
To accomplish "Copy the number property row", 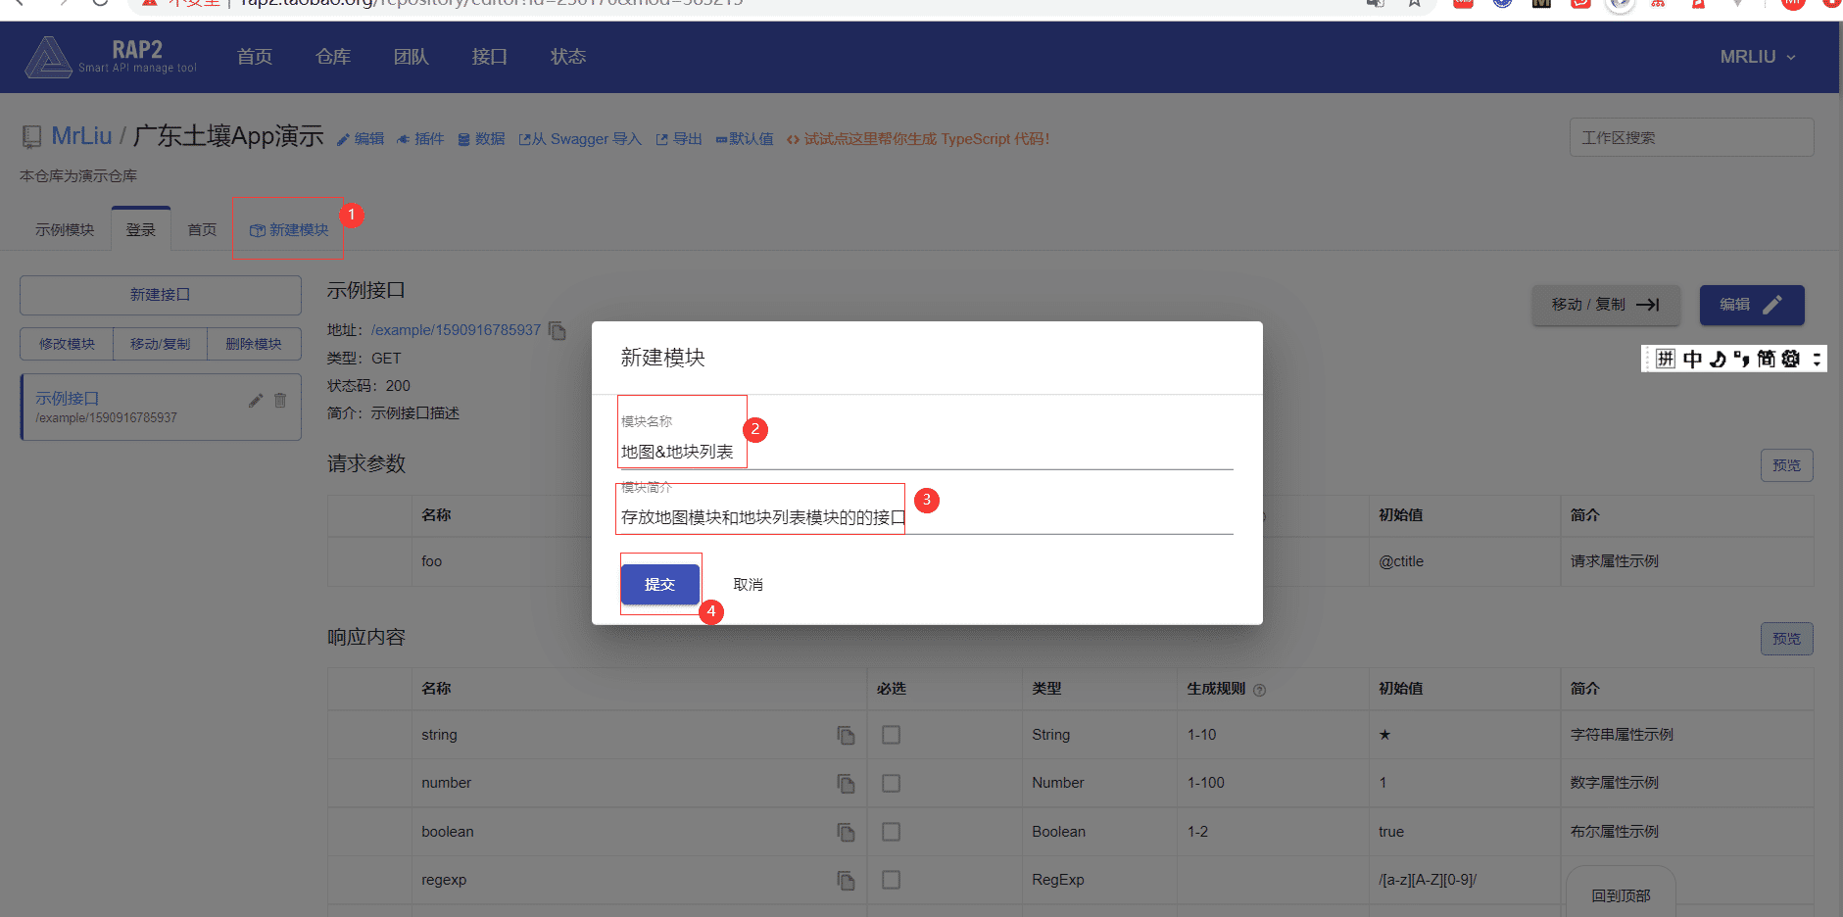I will click(846, 783).
